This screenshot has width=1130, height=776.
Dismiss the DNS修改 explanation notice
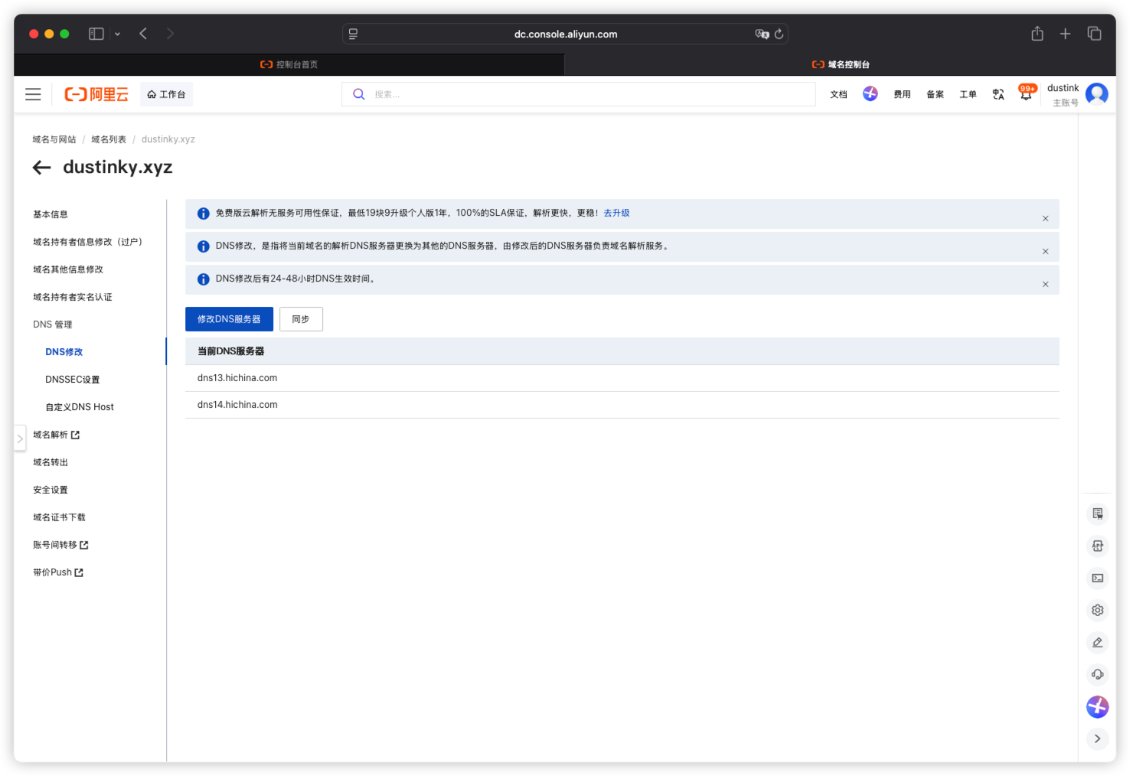1045,252
